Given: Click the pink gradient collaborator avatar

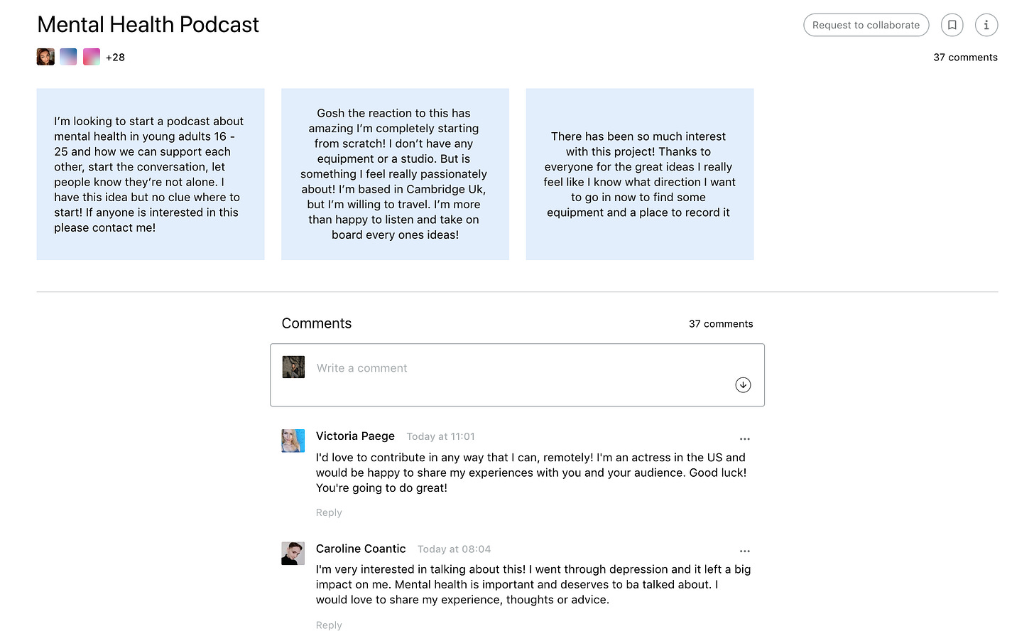Looking at the screenshot, I should (92, 57).
